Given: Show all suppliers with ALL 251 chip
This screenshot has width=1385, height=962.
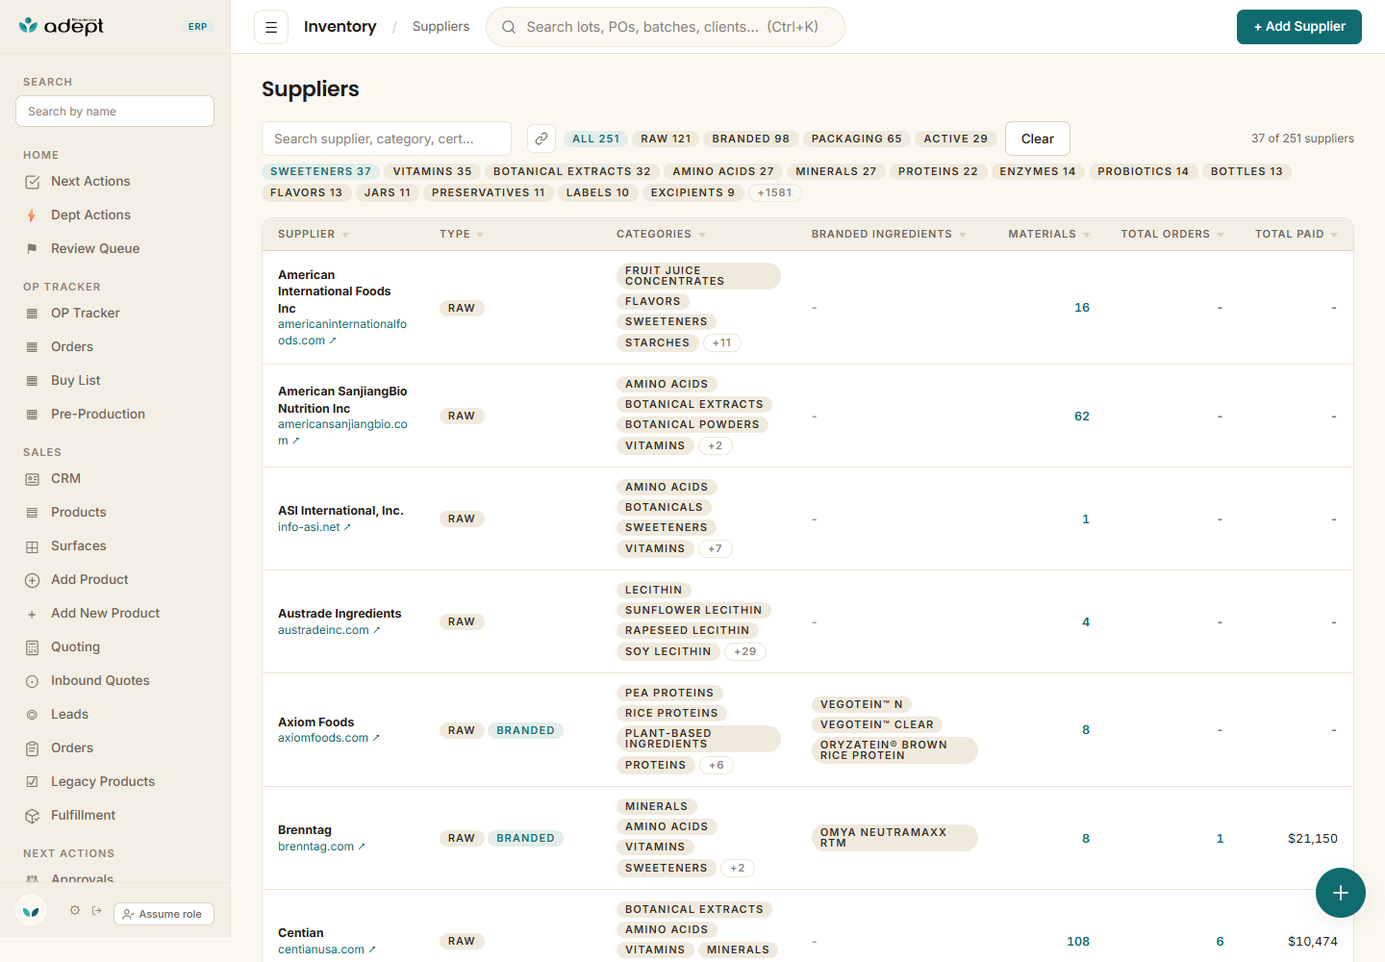Looking at the screenshot, I should pyautogui.click(x=595, y=139).
